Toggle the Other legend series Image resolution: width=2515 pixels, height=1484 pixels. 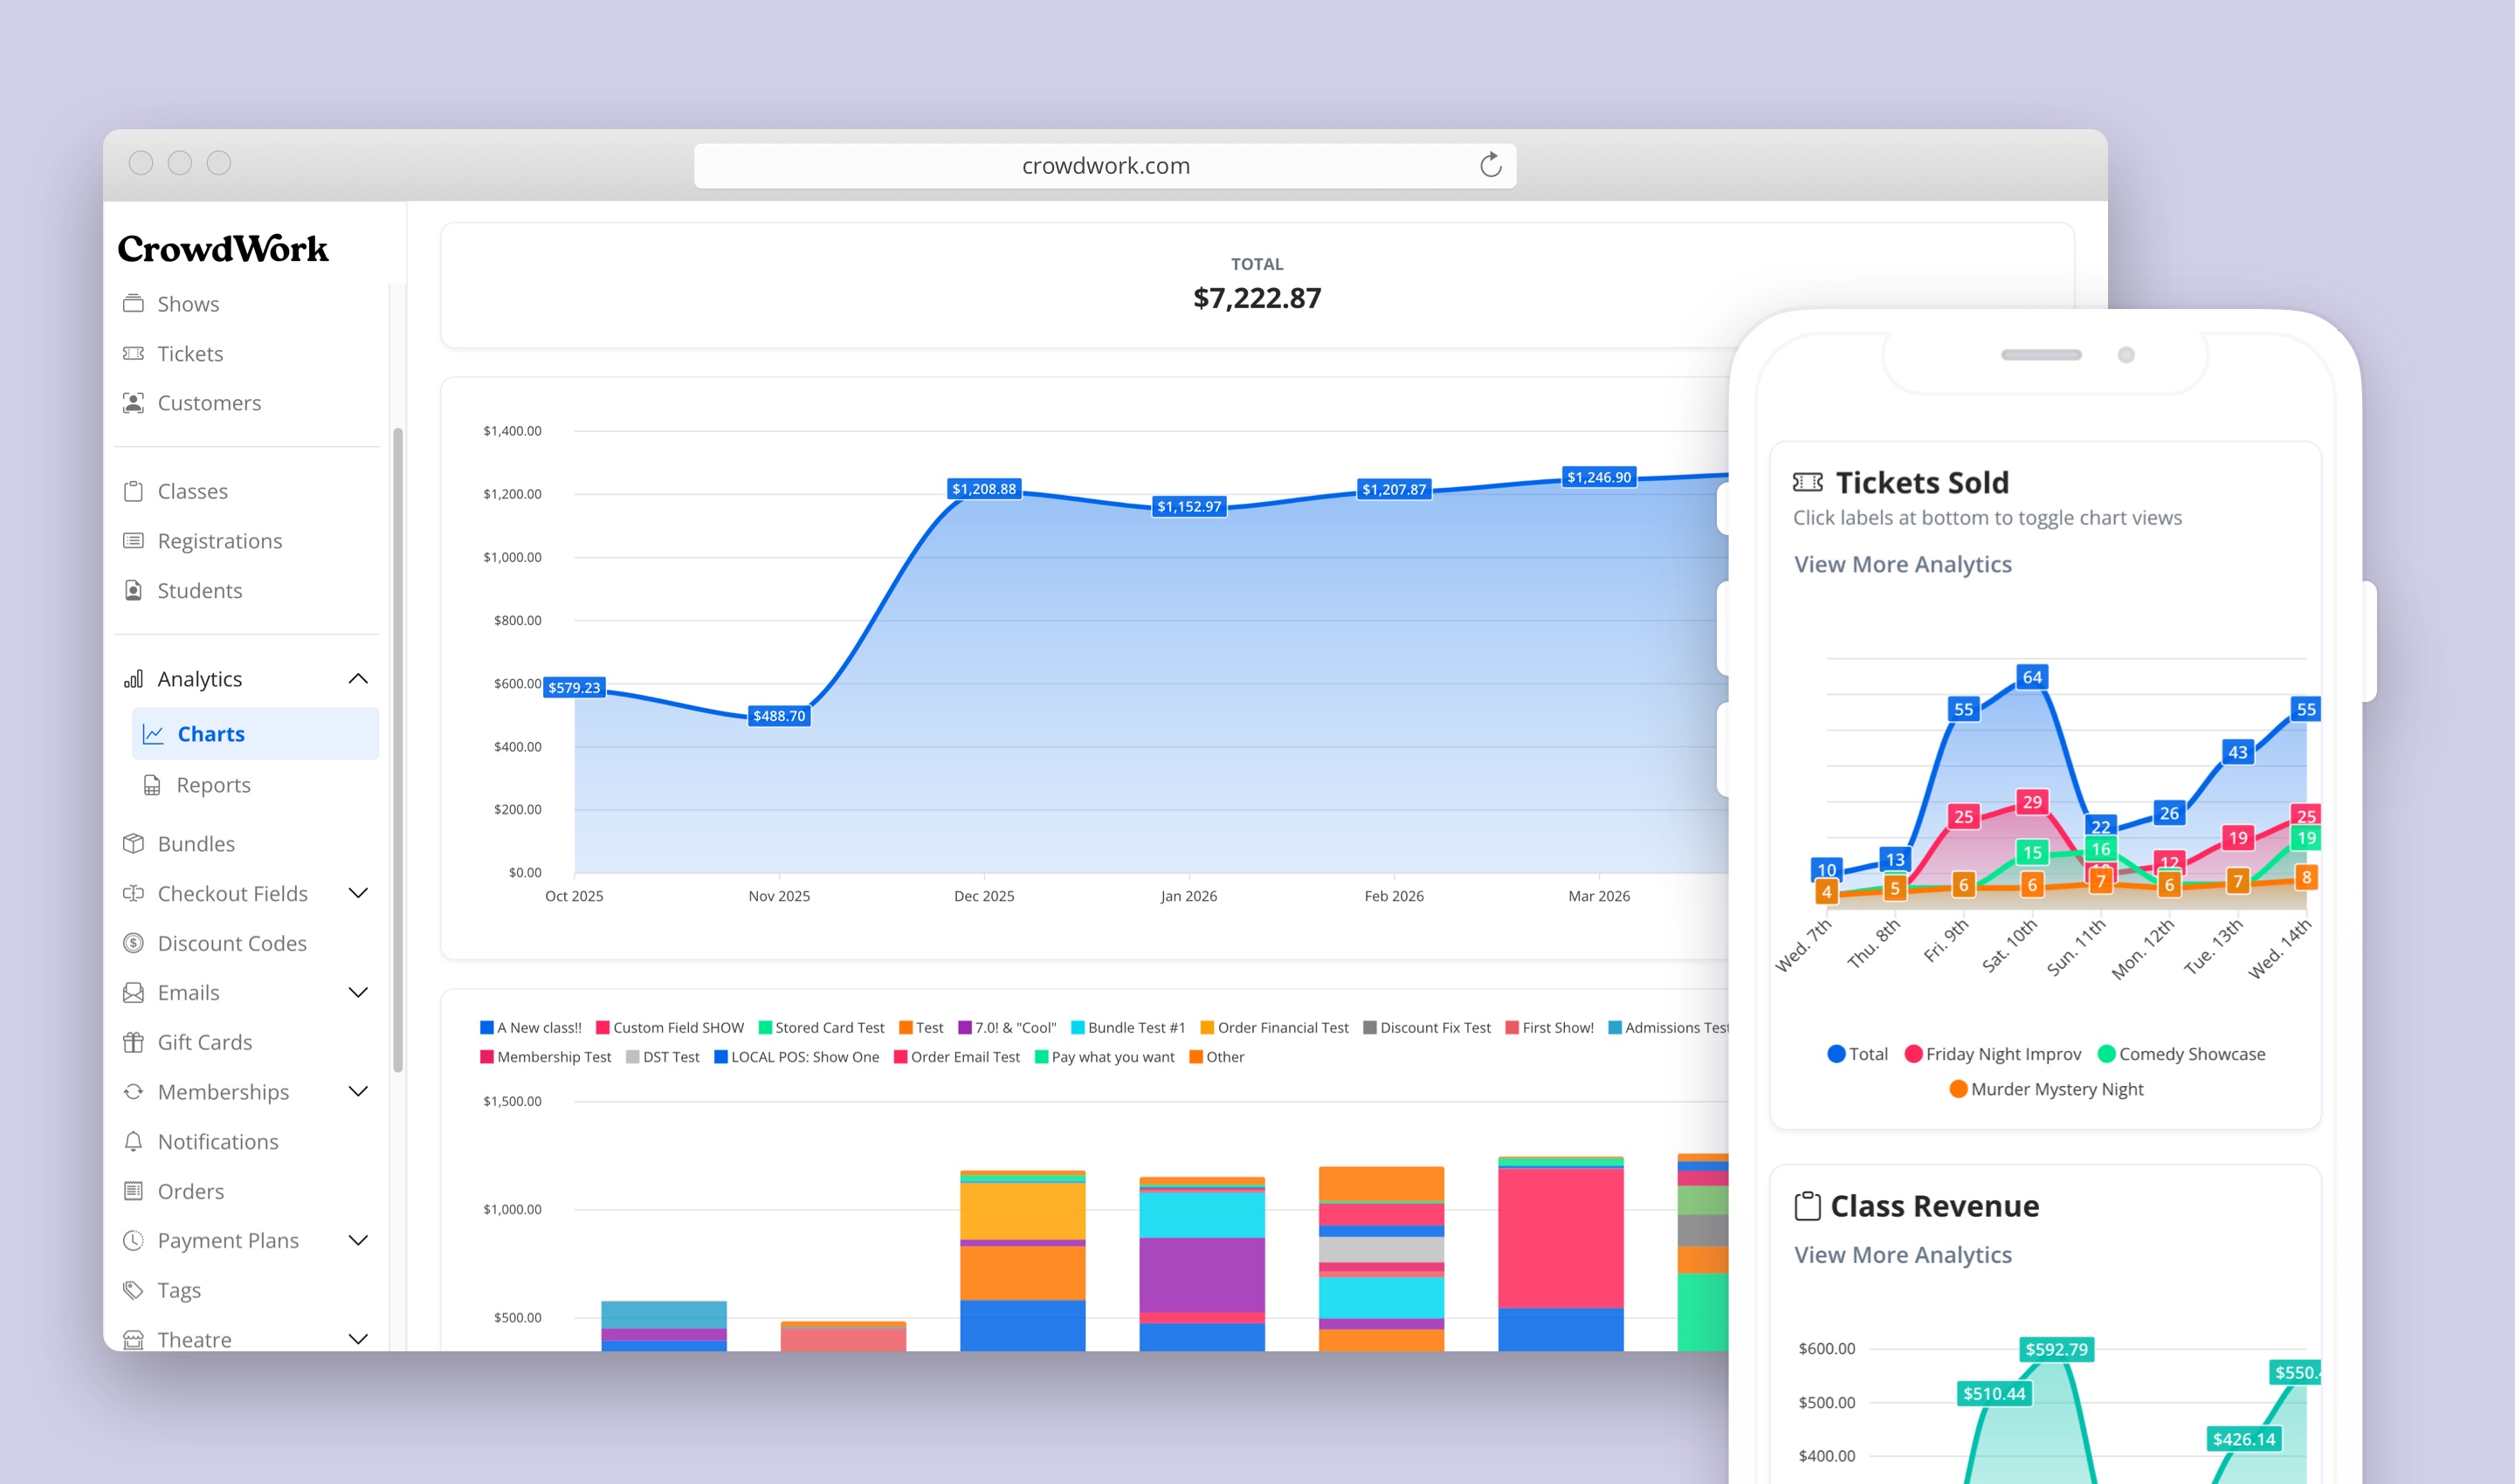click(1216, 1057)
